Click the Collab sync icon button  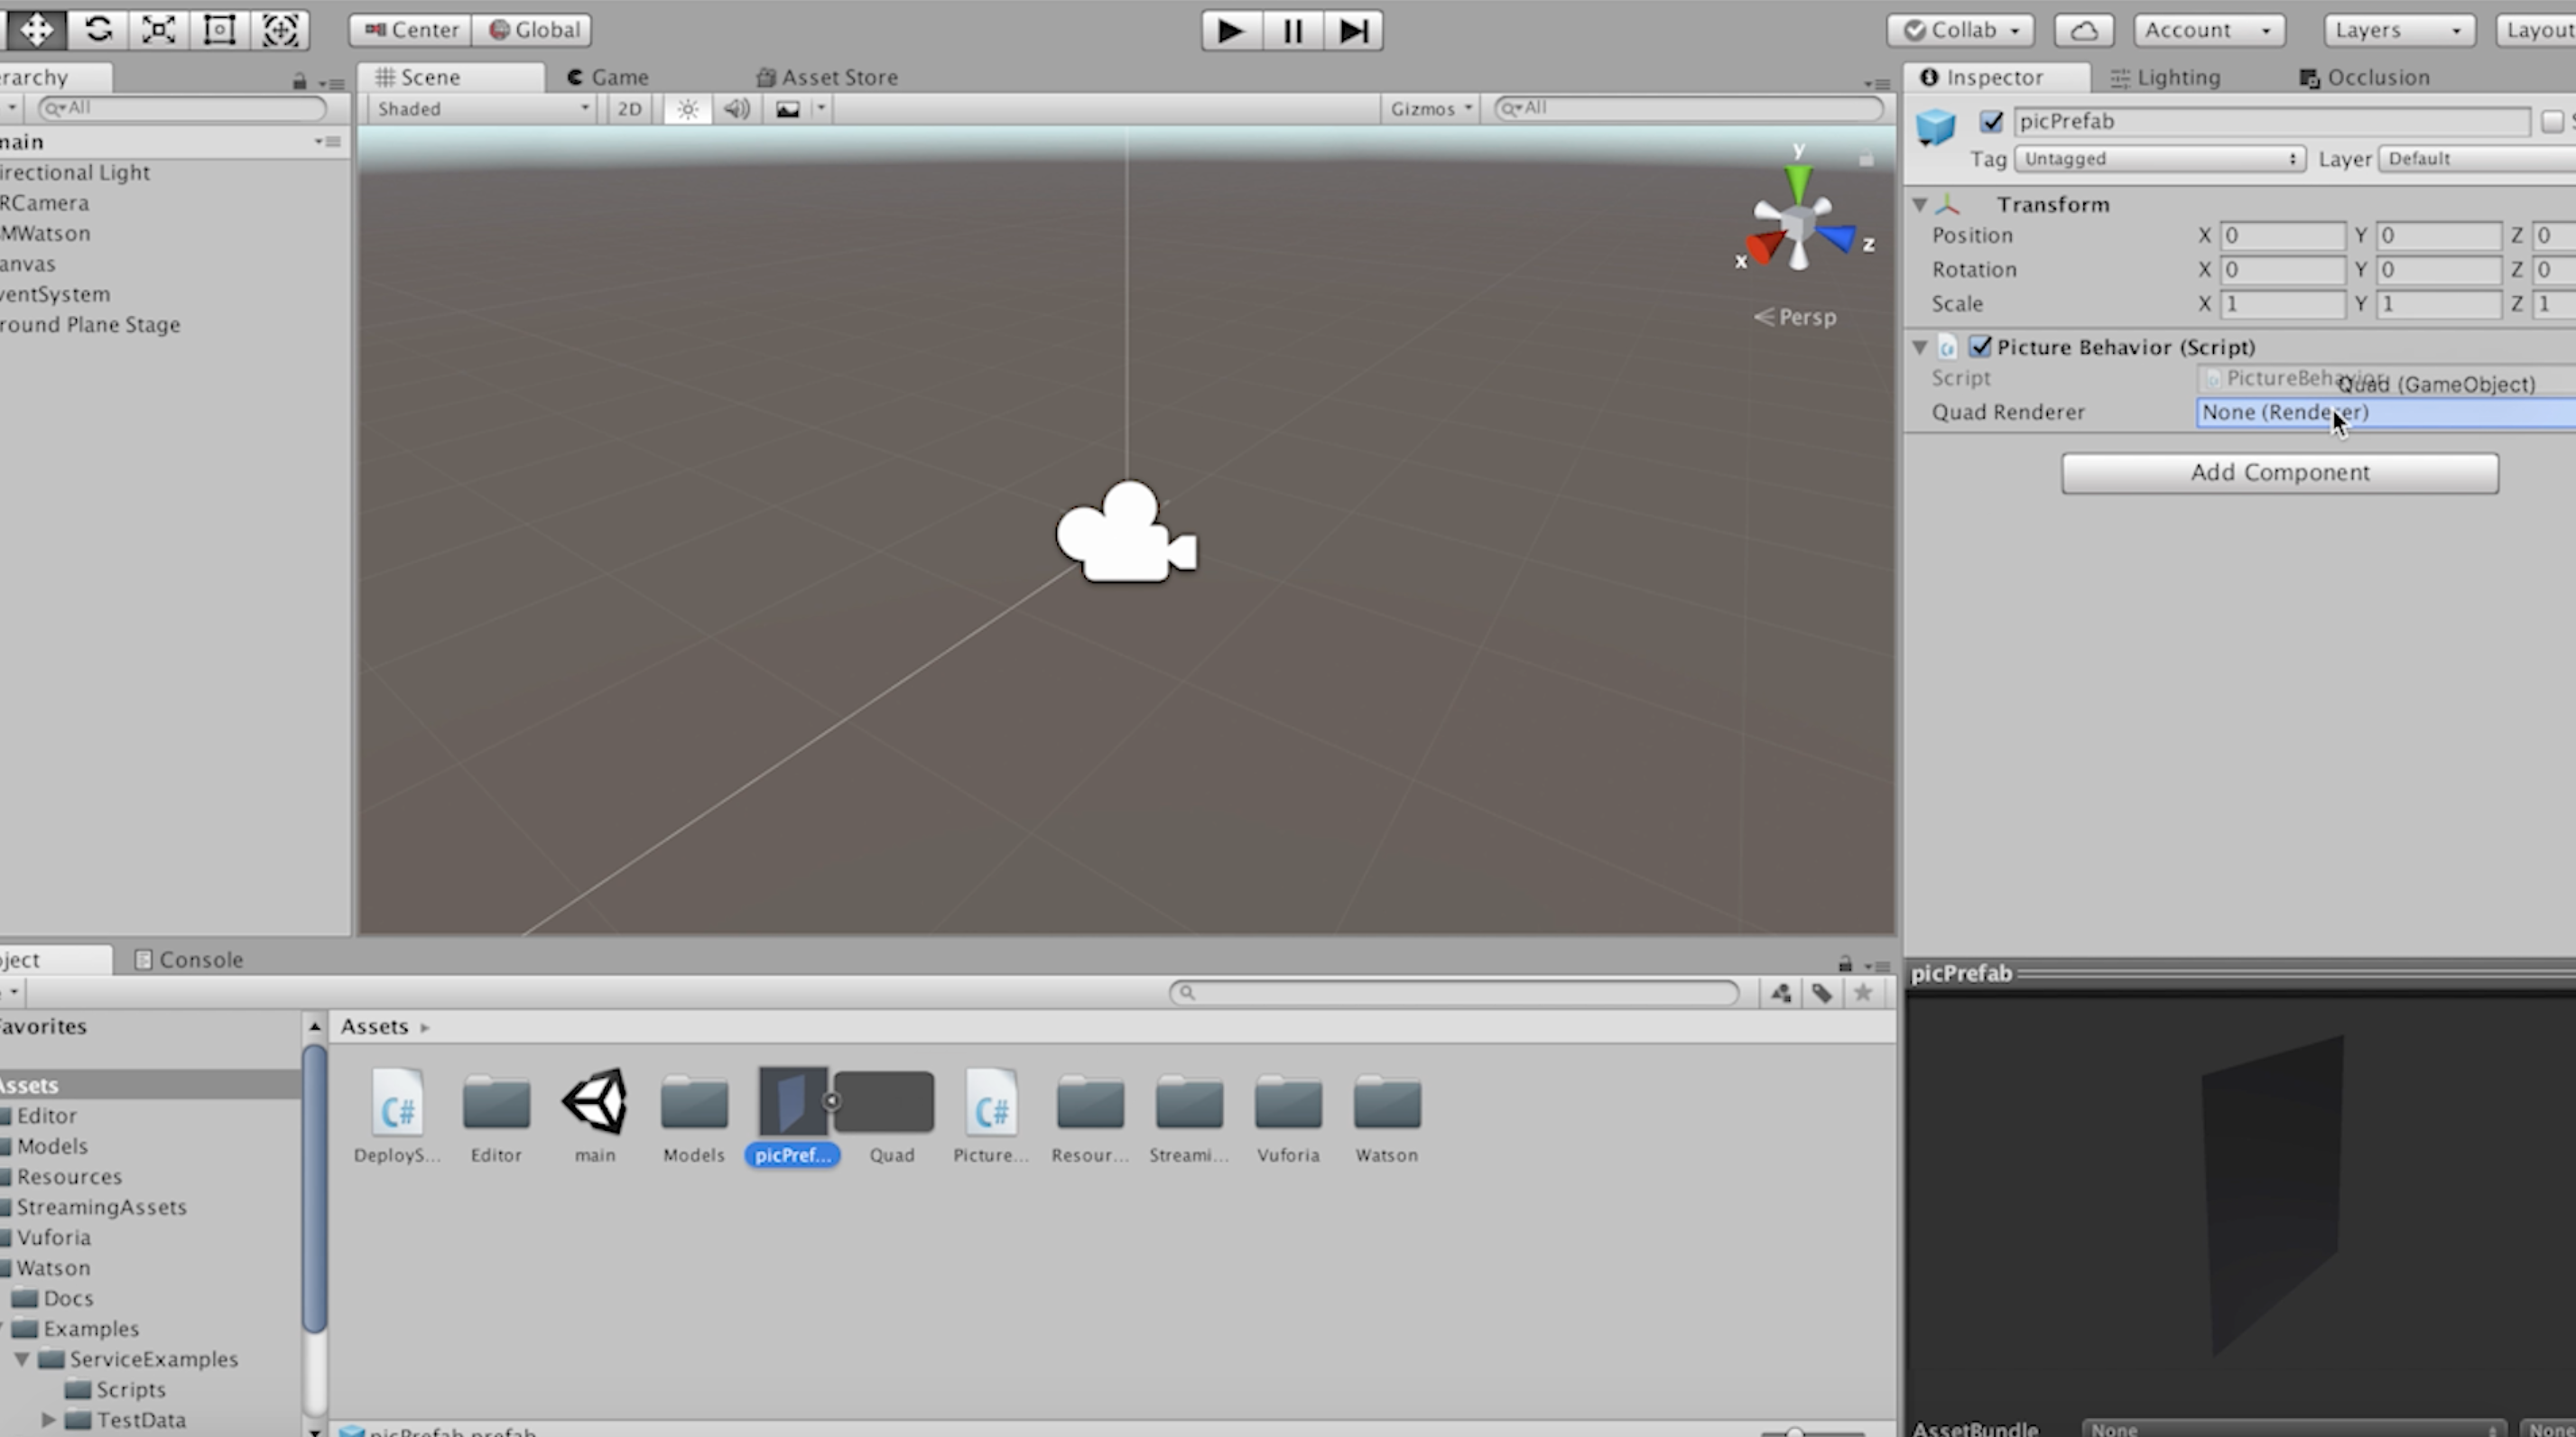(x=2084, y=28)
